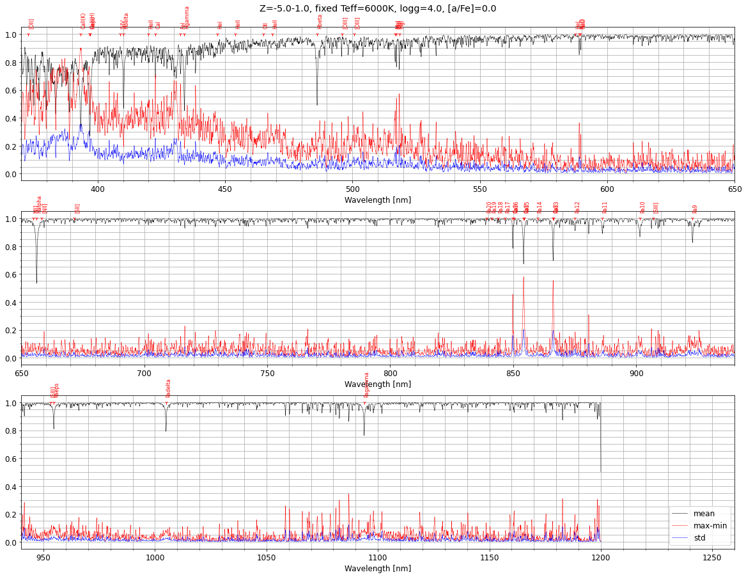The width and height of the screenshot is (746, 577).
Task: Select the Padelta marker in bottom panel
Action: click(169, 388)
